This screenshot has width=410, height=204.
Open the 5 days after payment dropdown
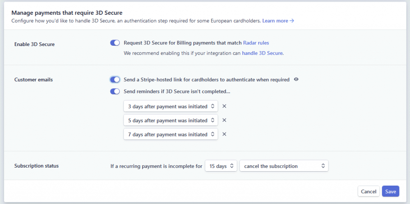coord(171,120)
